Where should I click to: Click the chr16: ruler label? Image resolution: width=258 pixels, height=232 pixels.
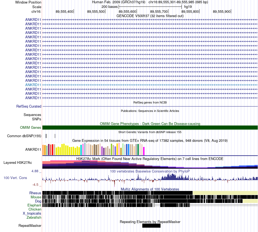(x=36, y=11)
